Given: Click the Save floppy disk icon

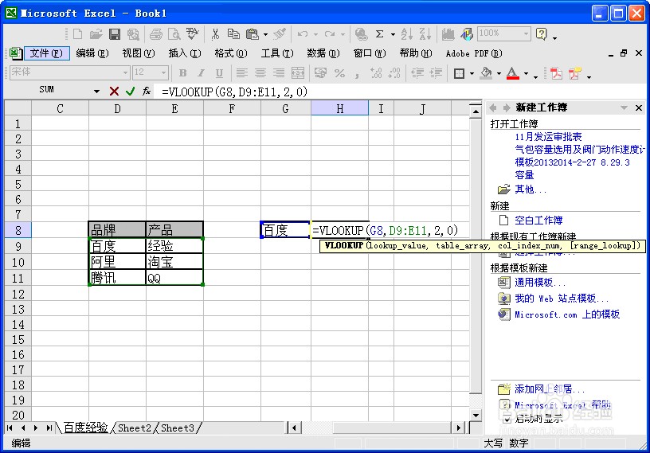Looking at the screenshot, I should coord(115,34).
